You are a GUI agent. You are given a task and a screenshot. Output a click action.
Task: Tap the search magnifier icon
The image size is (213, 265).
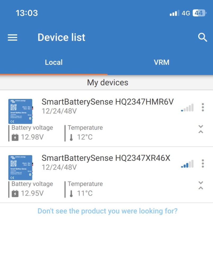(x=202, y=37)
